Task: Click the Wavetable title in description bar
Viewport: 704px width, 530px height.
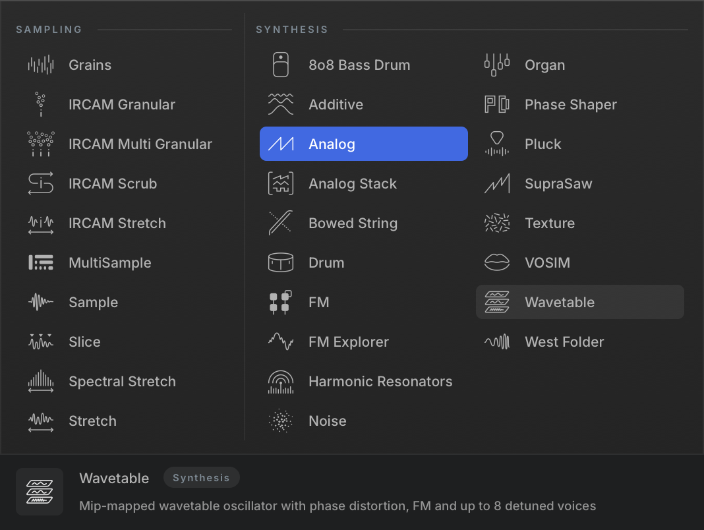Action: (x=114, y=478)
